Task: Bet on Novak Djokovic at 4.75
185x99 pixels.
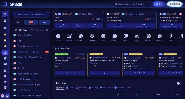Action: pos(143,26)
